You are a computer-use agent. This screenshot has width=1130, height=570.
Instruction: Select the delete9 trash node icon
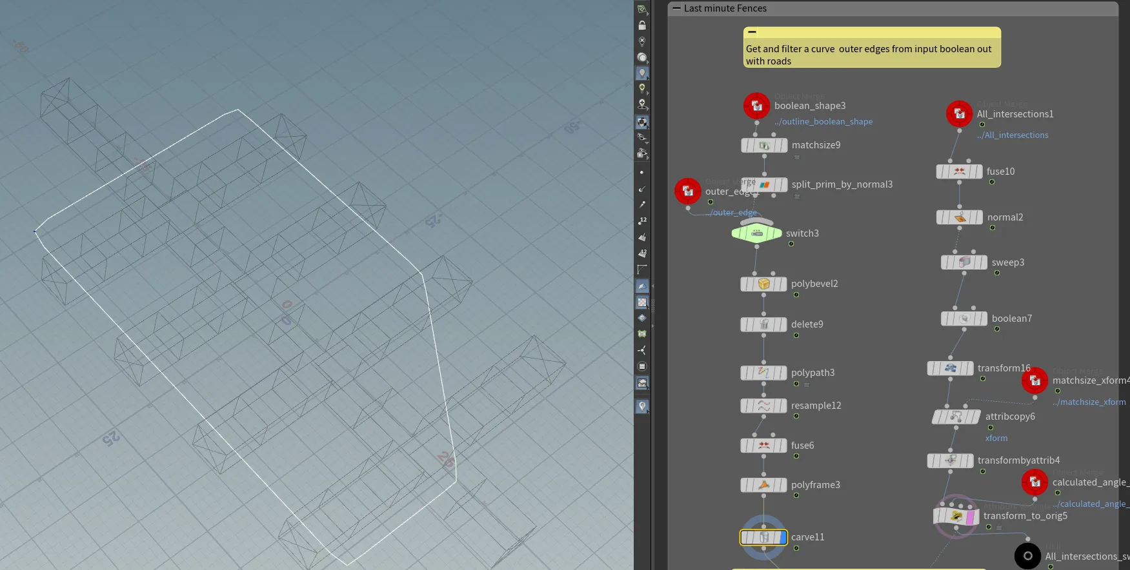click(x=764, y=324)
